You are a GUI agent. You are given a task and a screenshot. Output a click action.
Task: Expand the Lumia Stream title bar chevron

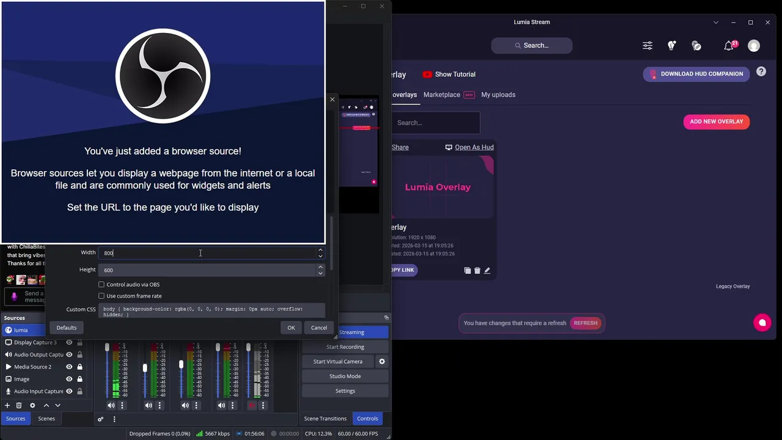[x=716, y=23]
